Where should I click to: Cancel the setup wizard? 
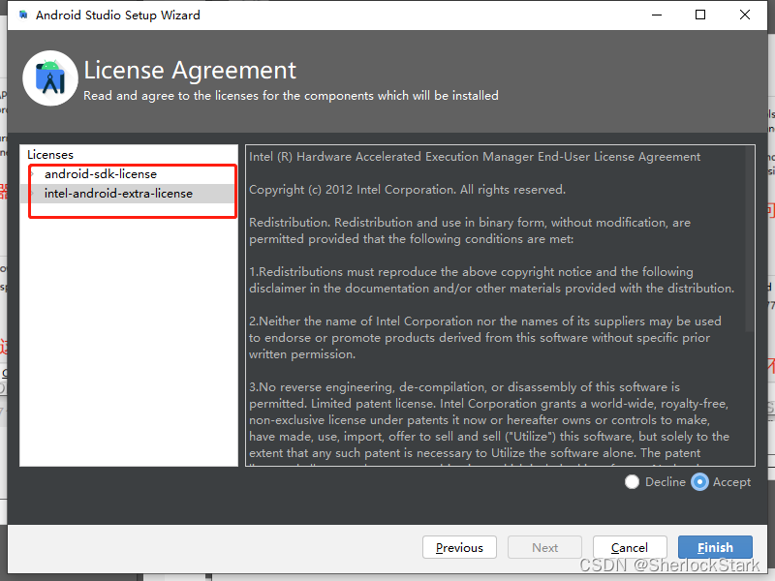click(630, 547)
